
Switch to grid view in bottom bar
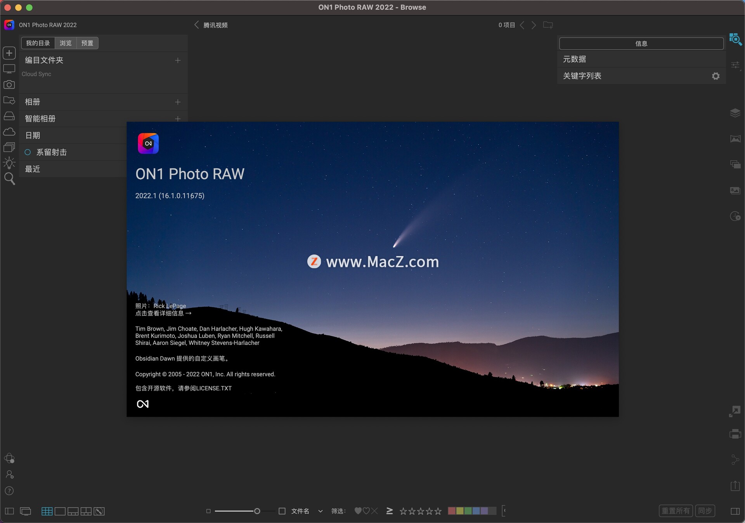tap(47, 511)
